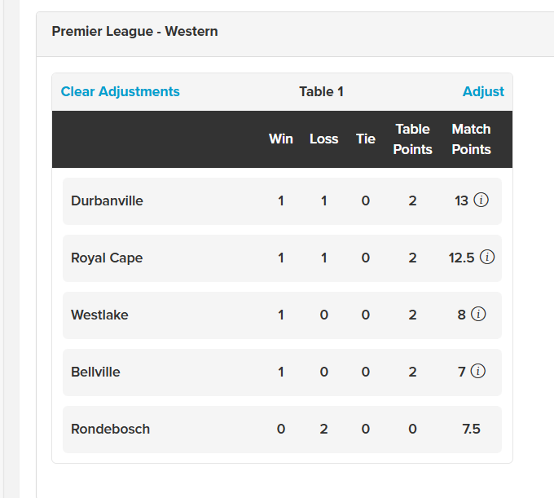Click the Win column header
The width and height of the screenshot is (554, 498).
coord(281,139)
